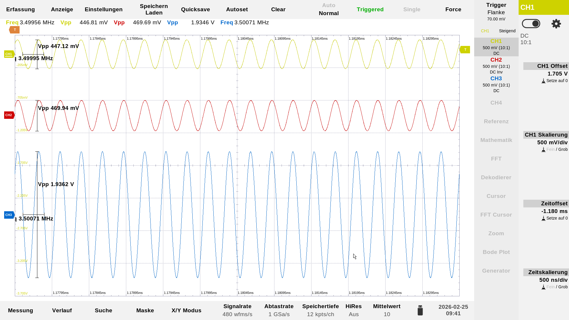569x320 pixels.
Task: Open the Einstellungen menu
Action: click(103, 9)
